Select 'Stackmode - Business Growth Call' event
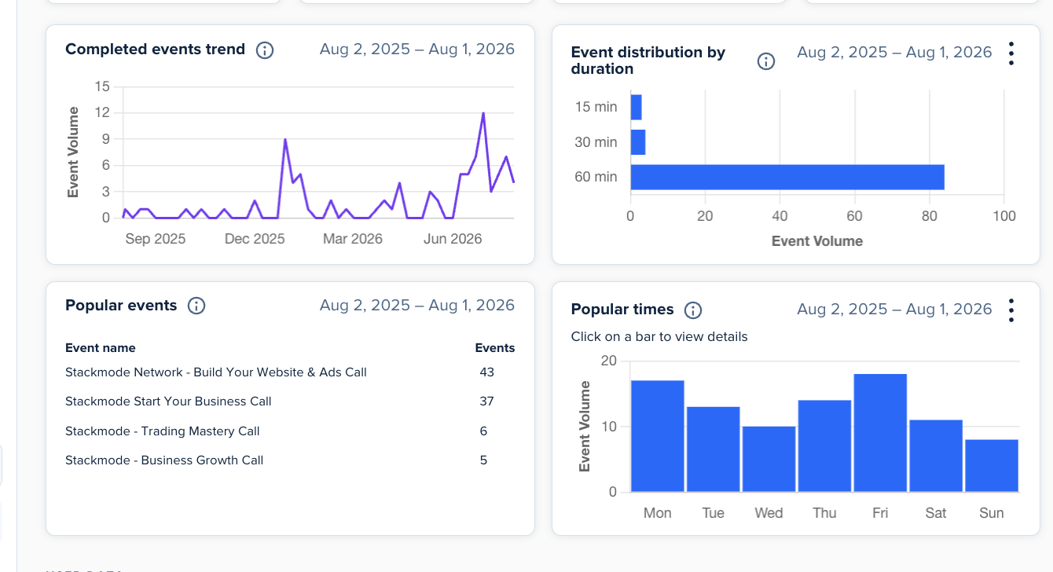1053x572 pixels. tap(164, 460)
